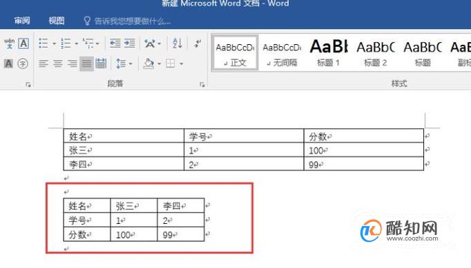Center align the text
The height and width of the screenshot is (268, 471).
click(58, 63)
